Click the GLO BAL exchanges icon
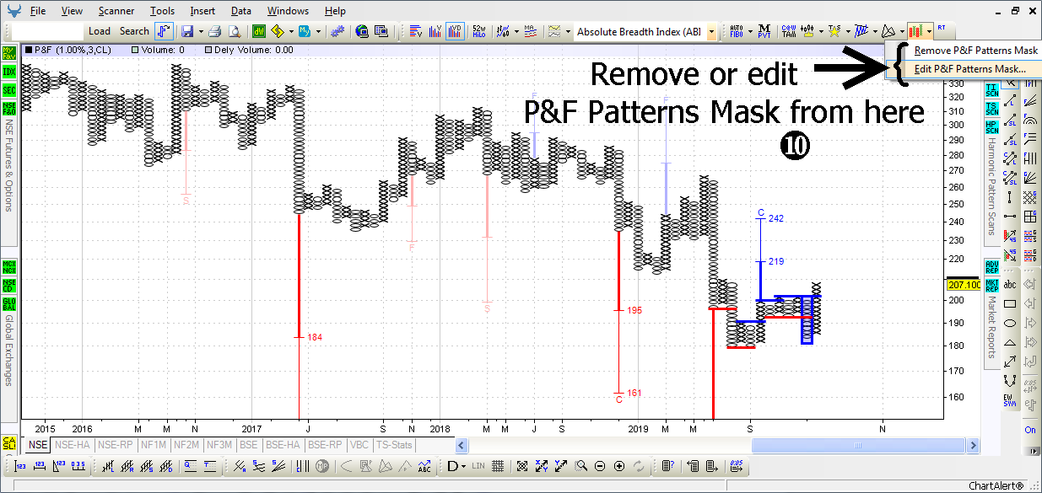Viewport: 1042px width, 493px height. pyautogui.click(x=9, y=303)
